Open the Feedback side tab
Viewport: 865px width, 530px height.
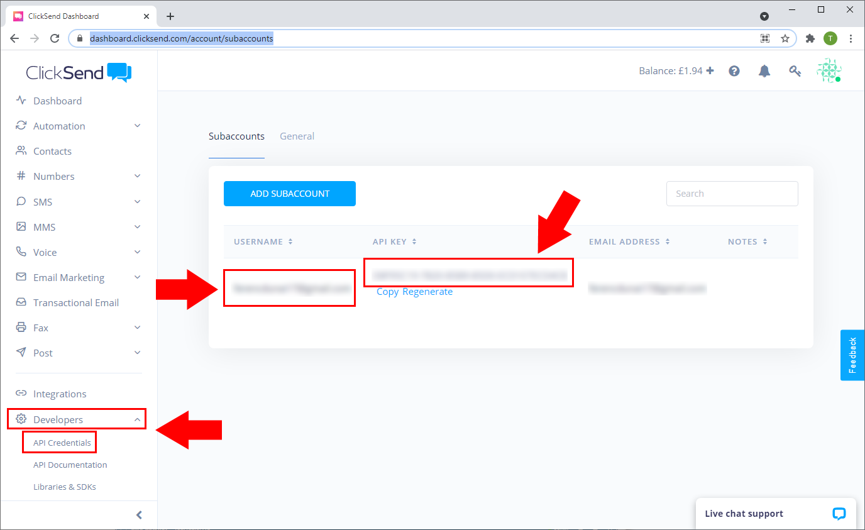(852, 355)
